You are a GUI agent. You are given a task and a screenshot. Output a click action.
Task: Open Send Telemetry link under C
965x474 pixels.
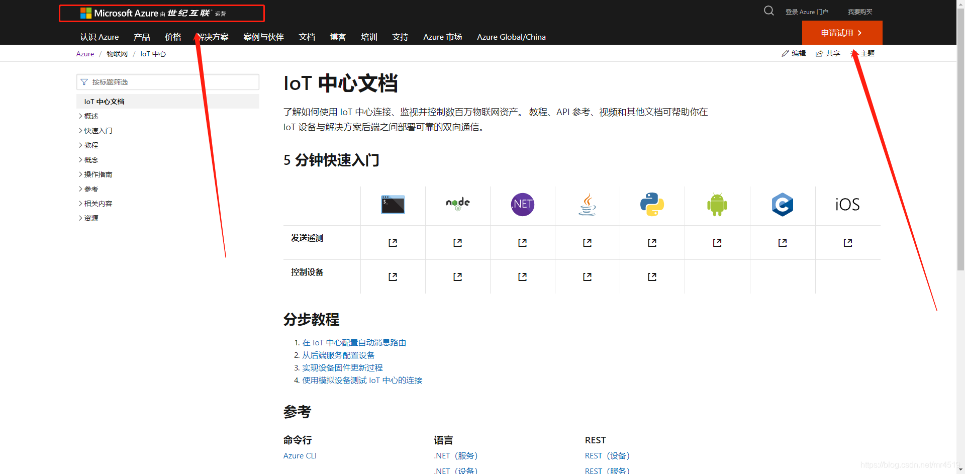coord(783,243)
